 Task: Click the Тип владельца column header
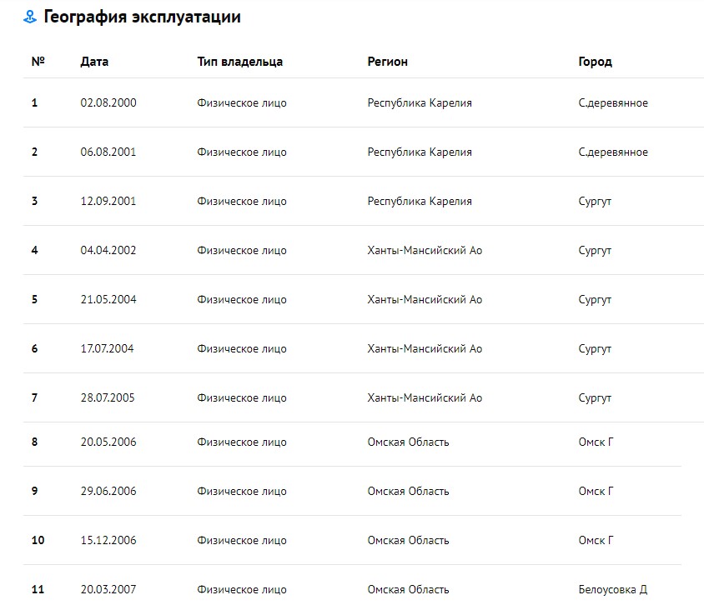[x=239, y=62]
